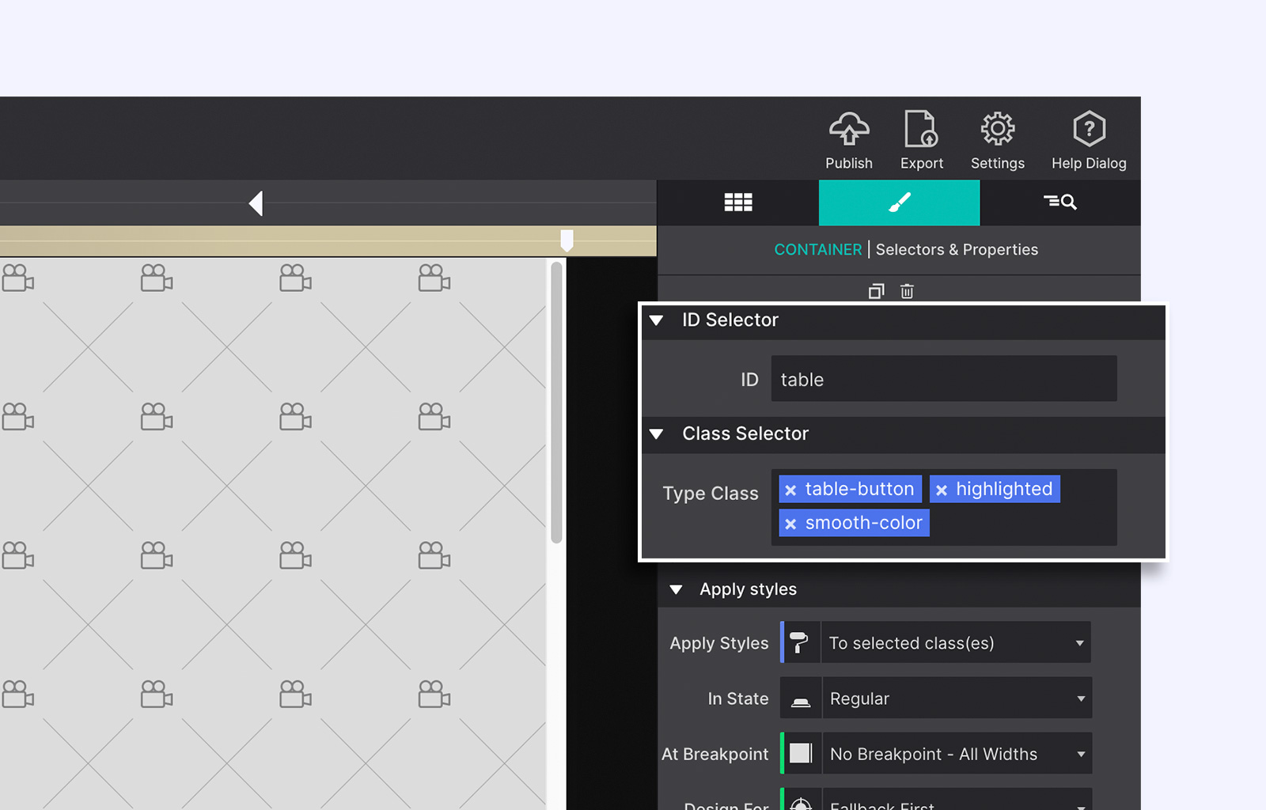The image size is (1266, 810).
Task: Click the Publish cloud icon
Action: point(849,129)
